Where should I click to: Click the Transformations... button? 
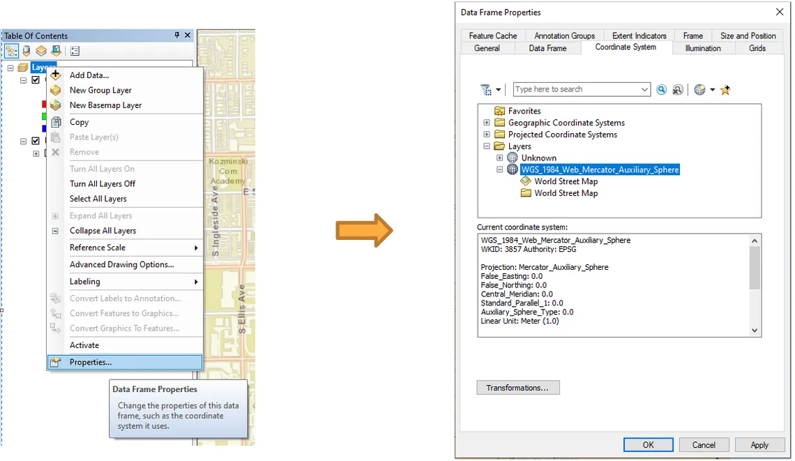517,388
